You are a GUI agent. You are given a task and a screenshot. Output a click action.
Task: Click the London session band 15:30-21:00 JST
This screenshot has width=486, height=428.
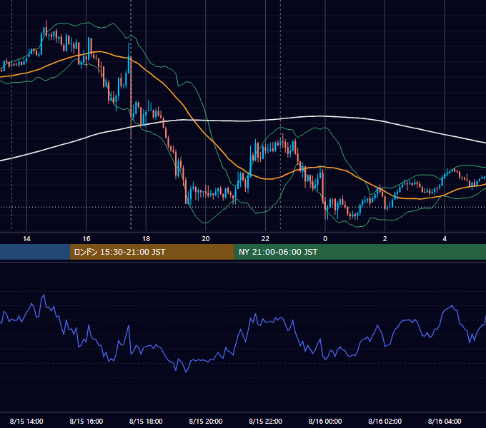(152, 252)
